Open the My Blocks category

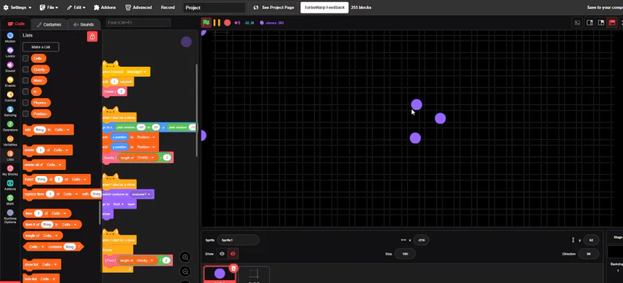coord(10,170)
